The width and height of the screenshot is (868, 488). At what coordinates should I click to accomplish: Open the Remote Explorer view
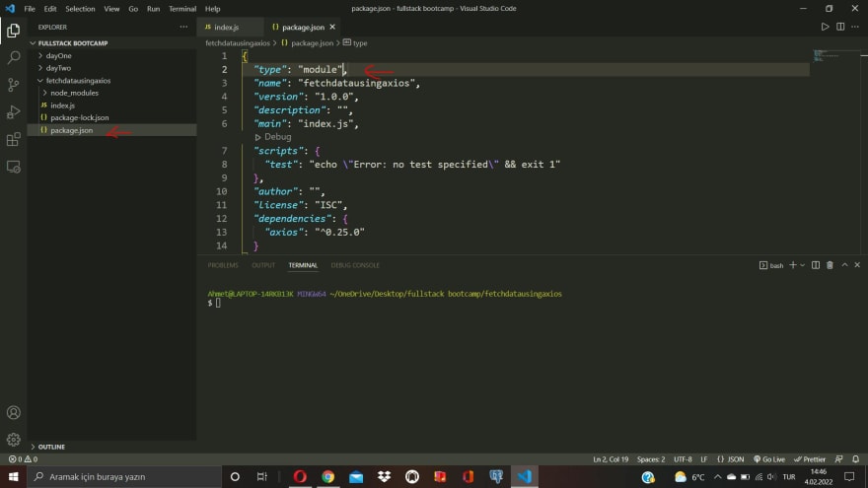(x=13, y=167)
